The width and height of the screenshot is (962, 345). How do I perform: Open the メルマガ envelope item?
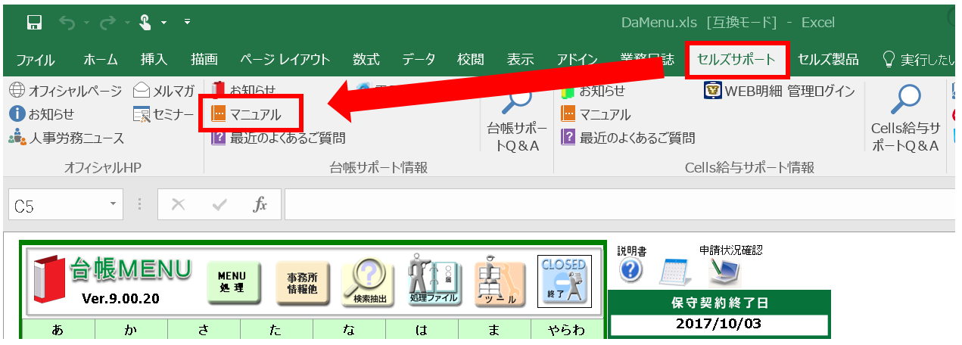[x=164, y=92]
